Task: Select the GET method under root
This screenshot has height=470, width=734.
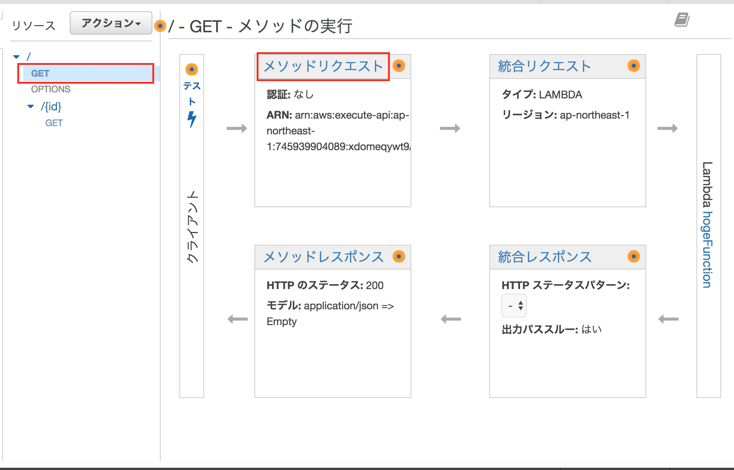Action: 40,74
